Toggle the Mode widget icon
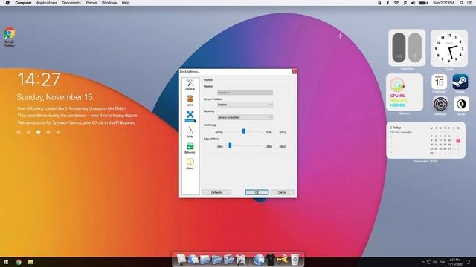476x267 pixels. 461,104
